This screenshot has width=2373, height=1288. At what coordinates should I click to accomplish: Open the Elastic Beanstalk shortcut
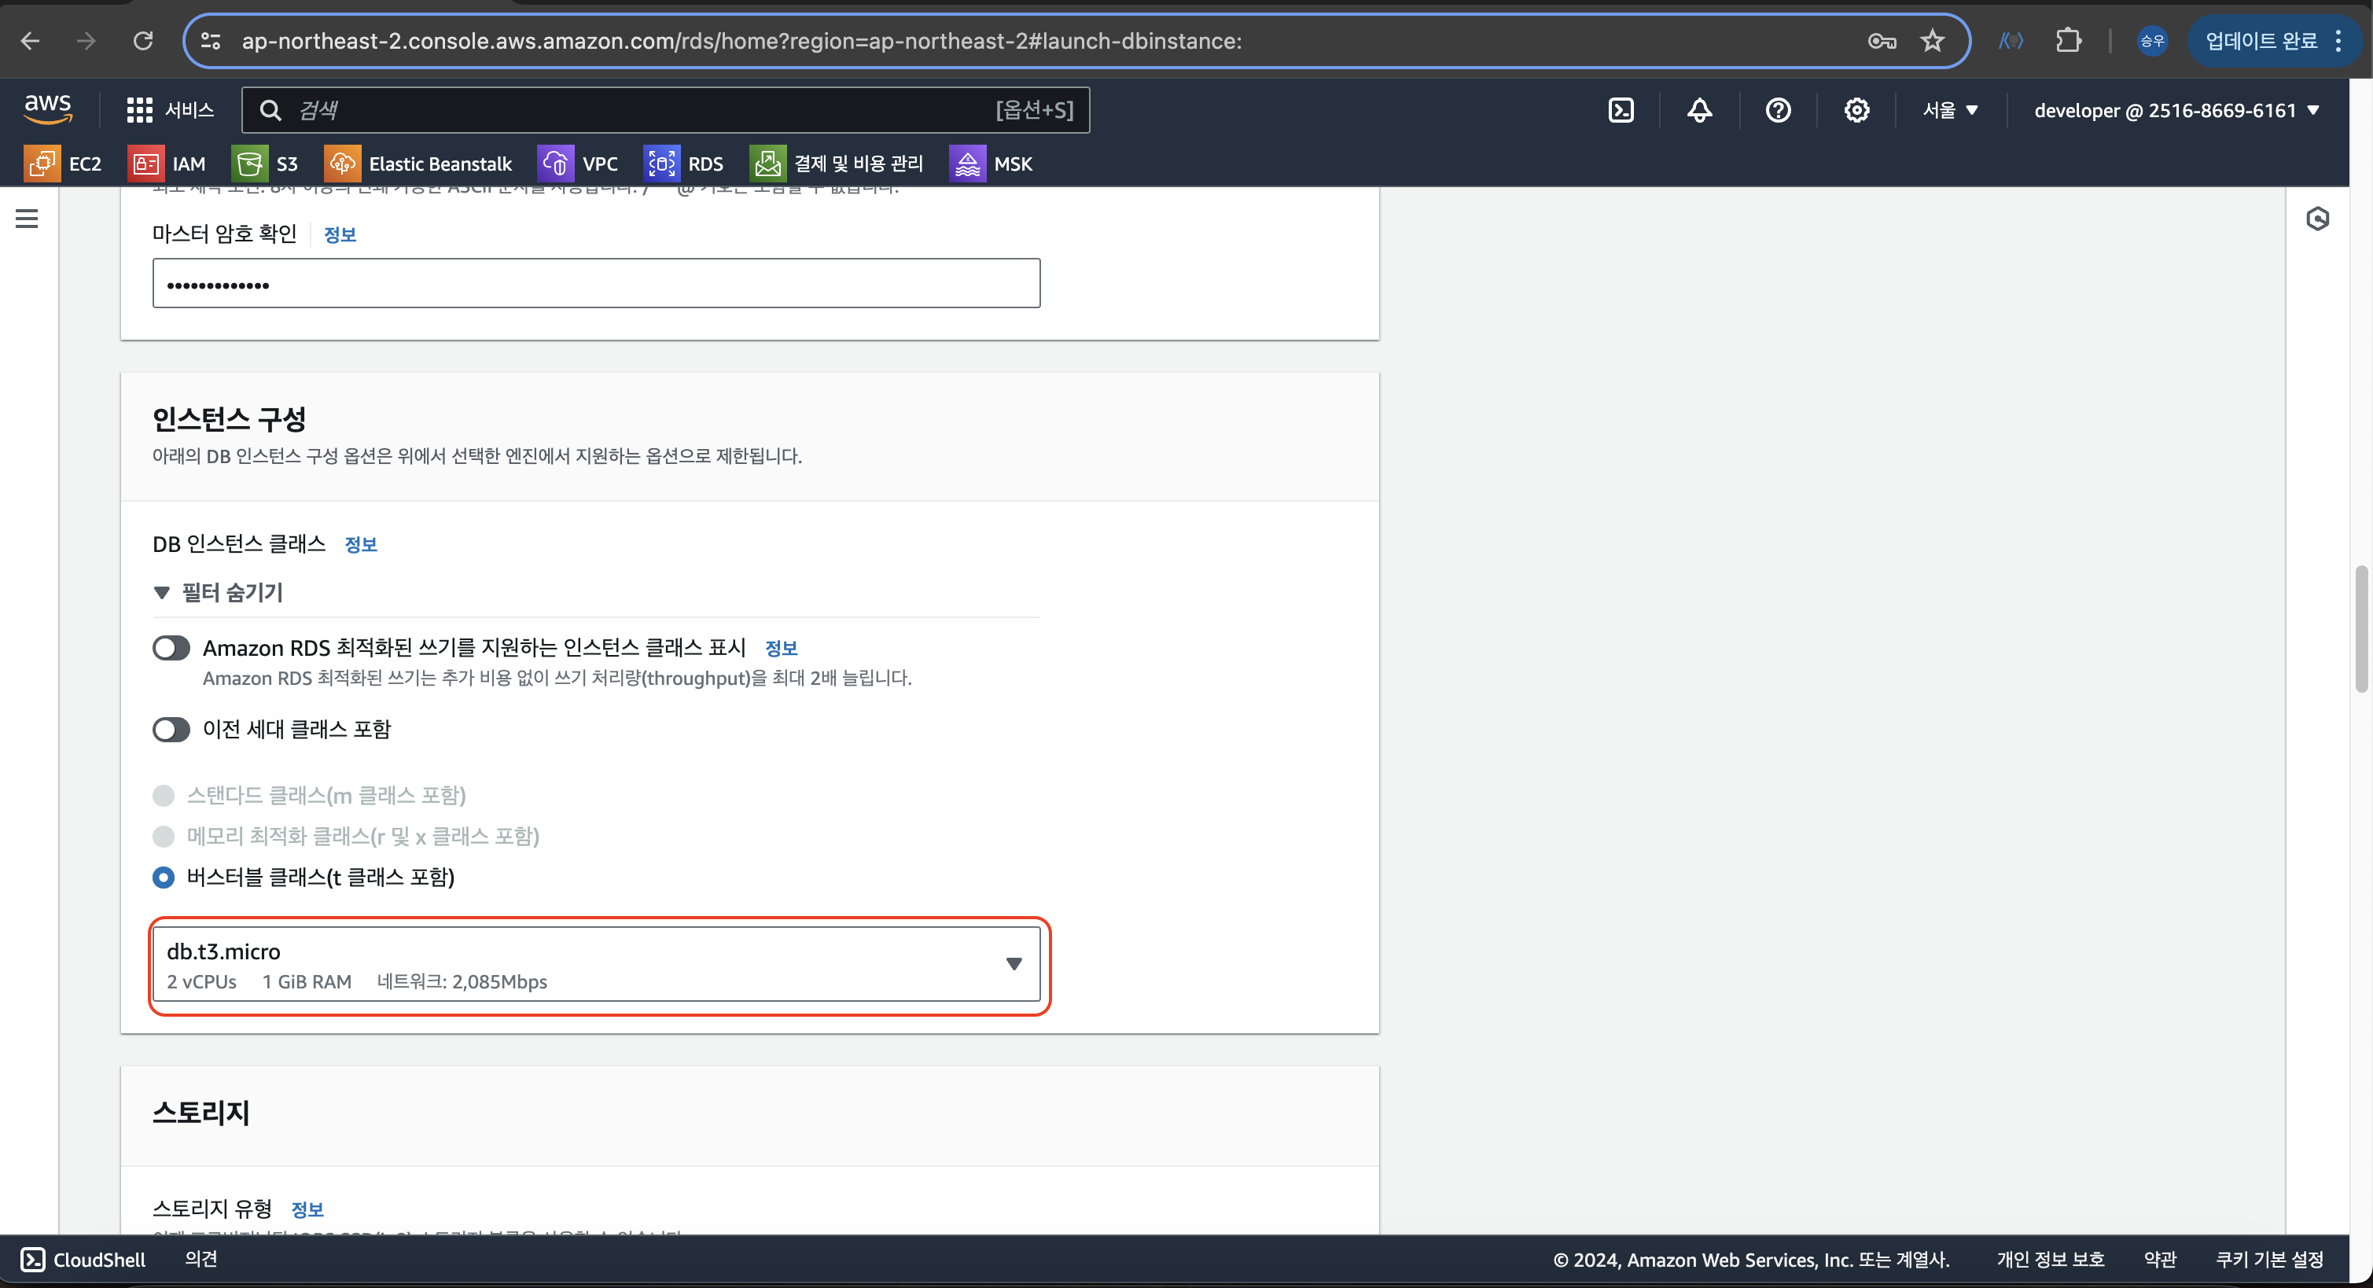418,164
